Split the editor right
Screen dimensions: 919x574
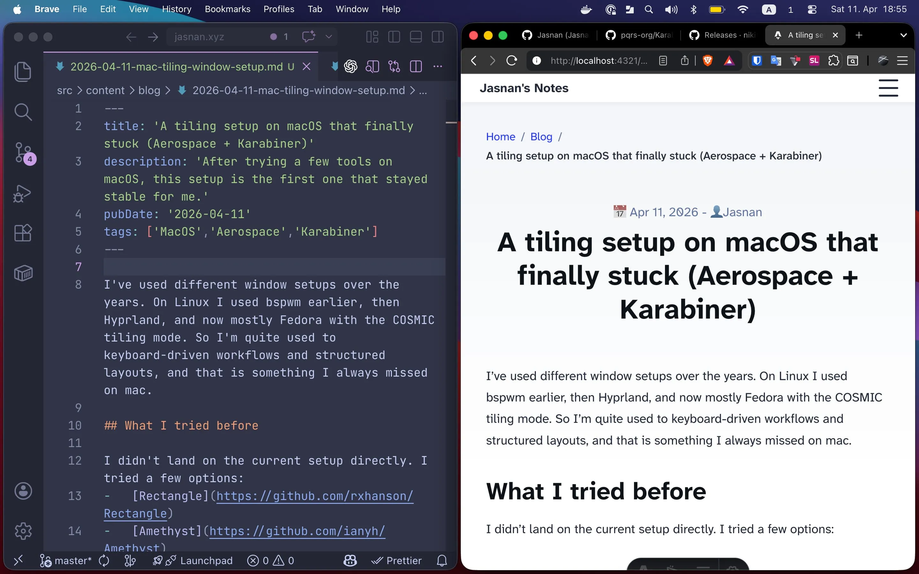416,66
